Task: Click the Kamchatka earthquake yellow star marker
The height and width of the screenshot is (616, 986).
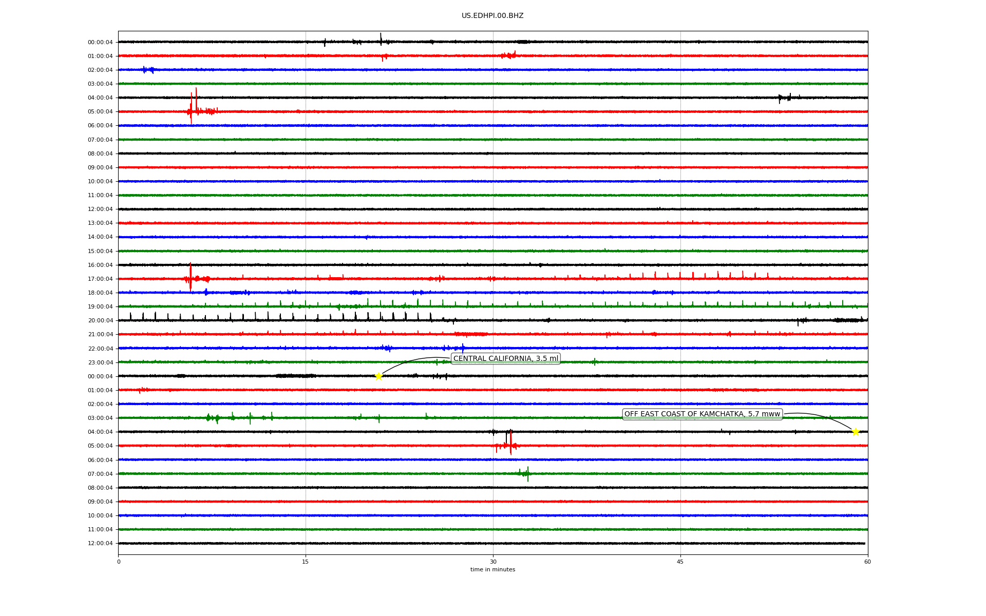Action: pyautogui.click(x=856, y=432)
